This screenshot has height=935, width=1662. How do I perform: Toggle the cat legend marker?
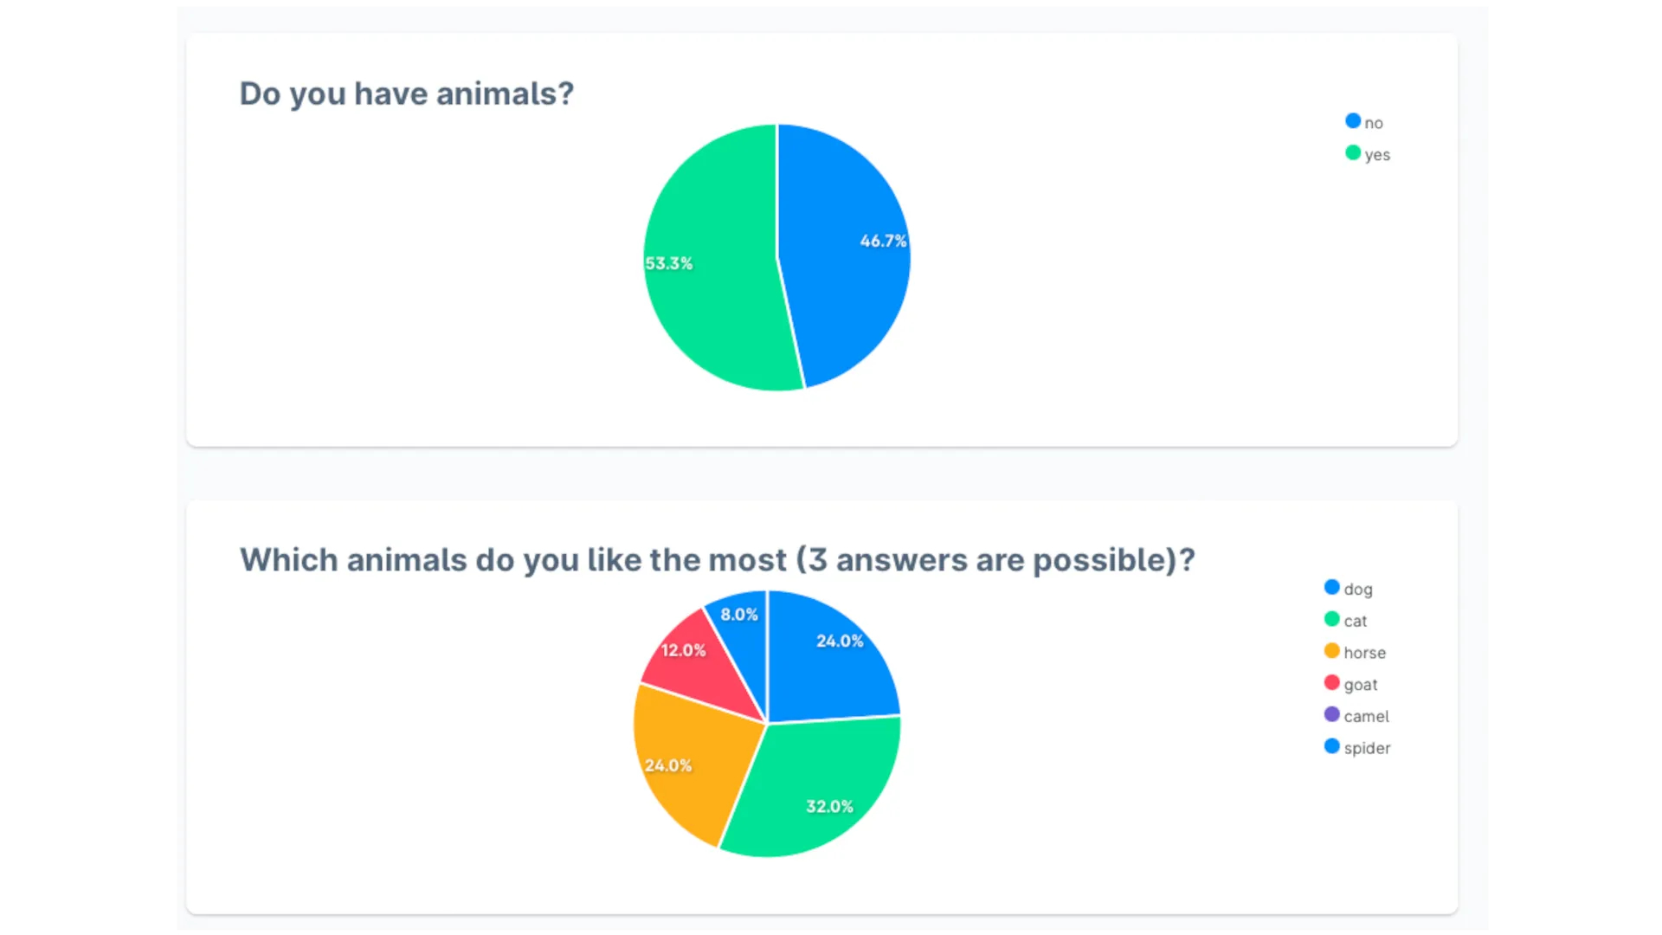(x=1332, y=620)
